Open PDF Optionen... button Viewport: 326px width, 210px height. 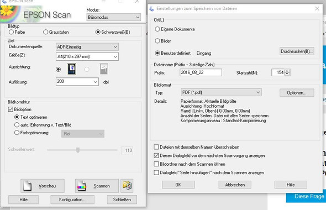coord(297,93)
